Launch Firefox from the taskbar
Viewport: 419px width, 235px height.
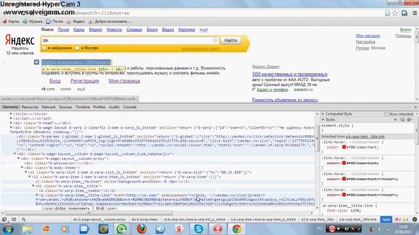pyautogui.click(x=141, y=229)
